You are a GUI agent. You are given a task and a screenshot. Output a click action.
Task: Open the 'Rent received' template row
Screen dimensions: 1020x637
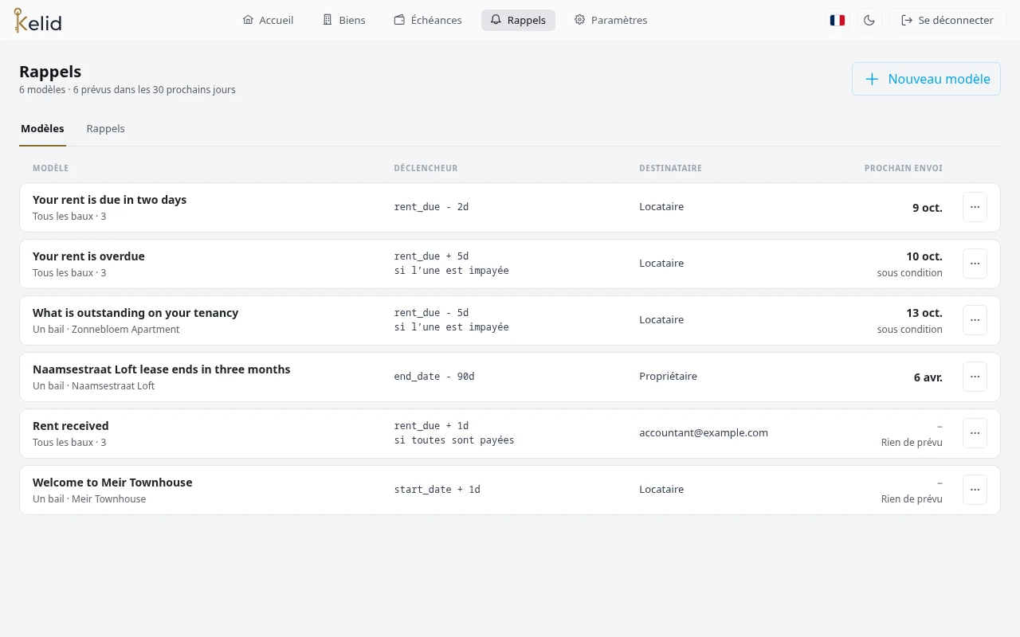coord(510,433)
